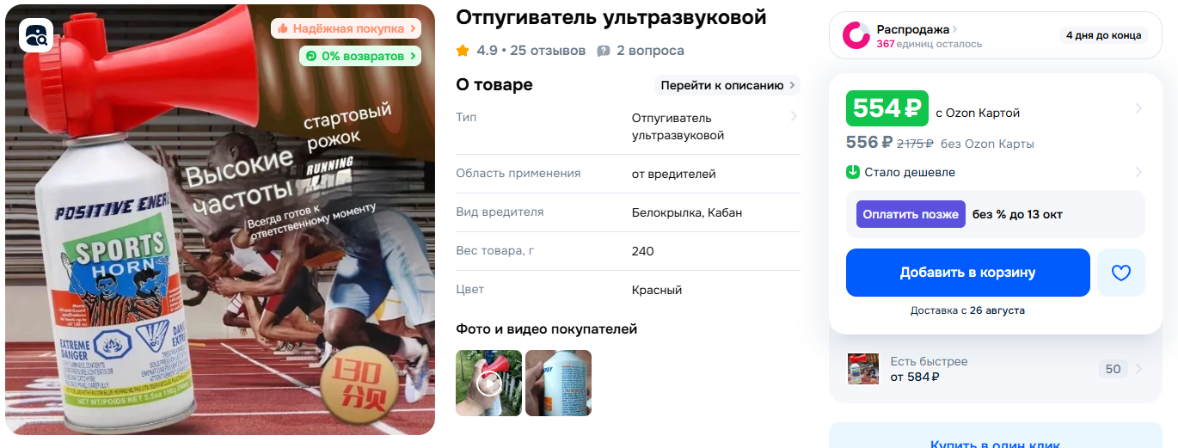
Task: Open visual search icon on product image
Action: (36, 35)
